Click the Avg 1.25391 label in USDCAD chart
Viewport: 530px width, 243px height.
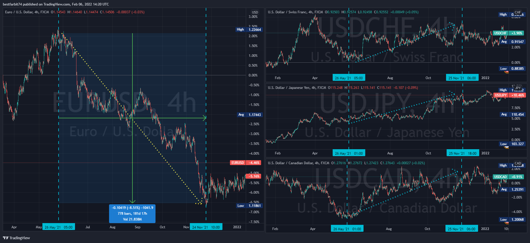[512, 190]
